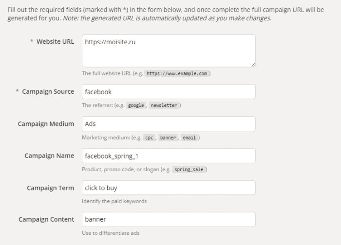This screenshot has height=245, width=341.
Task: Click the Campaign Name field facebook_spring_1
Action: tap(169, 156)
